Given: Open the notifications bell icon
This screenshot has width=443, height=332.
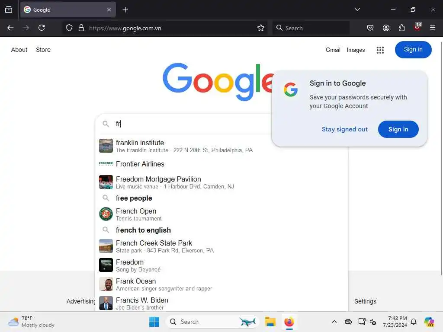Looking at the screenshot, I should [414, 322].
